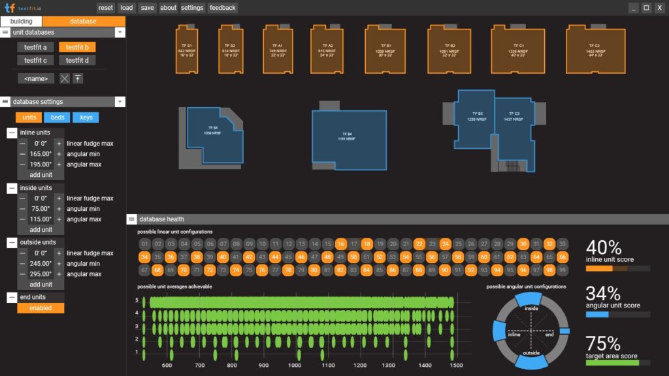The image size is (669, 376).
Task: Toggle linear configuration number 16
Action: coord(340,244)
